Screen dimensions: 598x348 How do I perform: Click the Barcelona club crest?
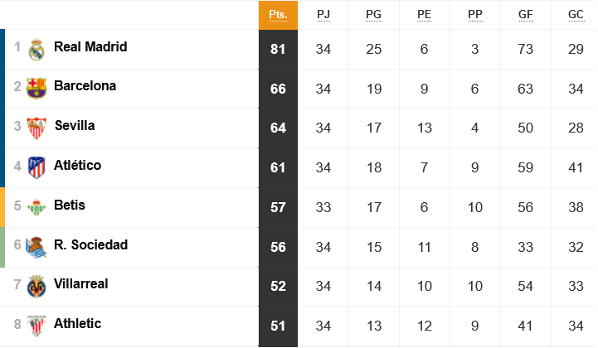[36, 89]
